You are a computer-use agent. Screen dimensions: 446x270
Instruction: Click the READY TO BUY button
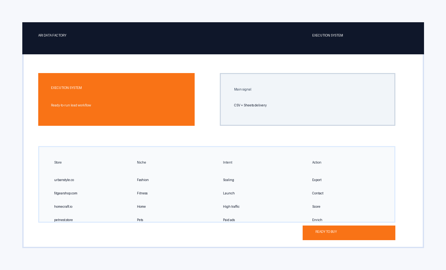pos(349,233)
